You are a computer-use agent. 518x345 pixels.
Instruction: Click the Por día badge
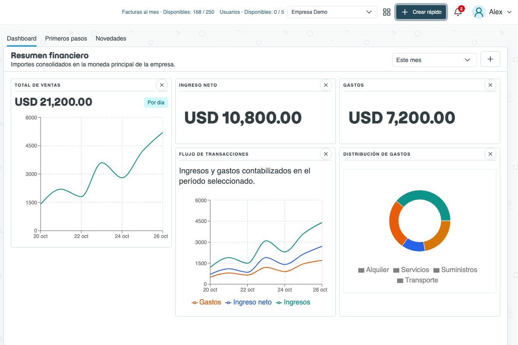point(156,103)
